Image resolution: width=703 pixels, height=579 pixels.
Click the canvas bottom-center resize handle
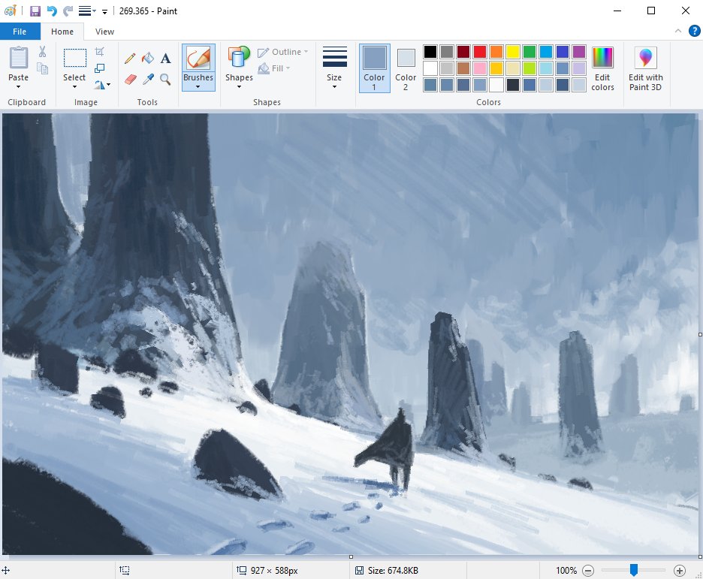coord(351,557)
